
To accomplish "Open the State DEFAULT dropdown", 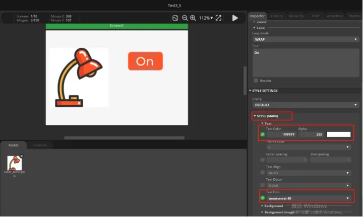I will pyautogui.click(x=306, y=105).
